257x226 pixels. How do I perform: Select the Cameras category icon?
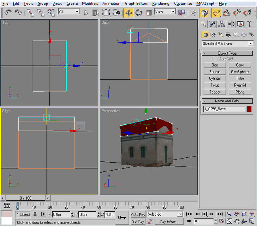tap(228, 35)
